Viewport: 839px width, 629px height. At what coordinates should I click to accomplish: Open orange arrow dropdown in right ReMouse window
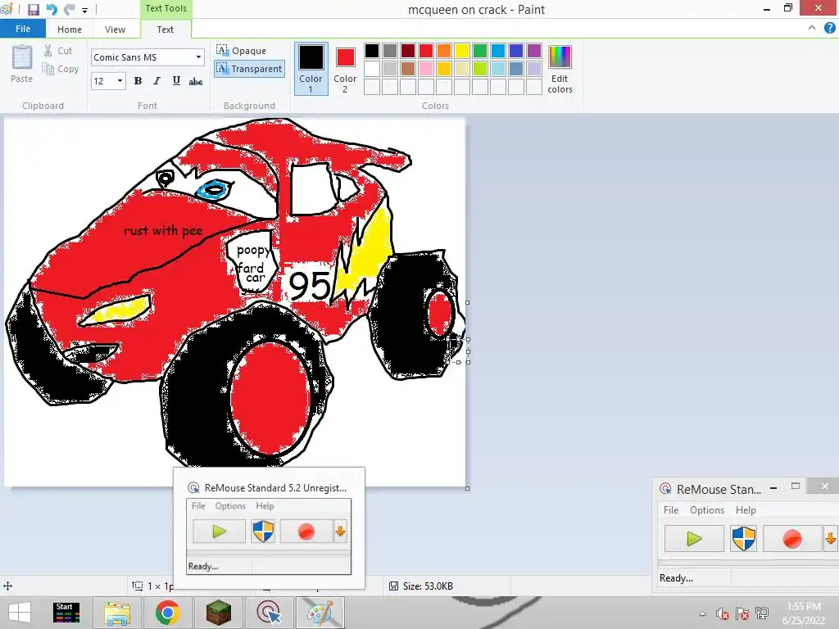[831, 539]
